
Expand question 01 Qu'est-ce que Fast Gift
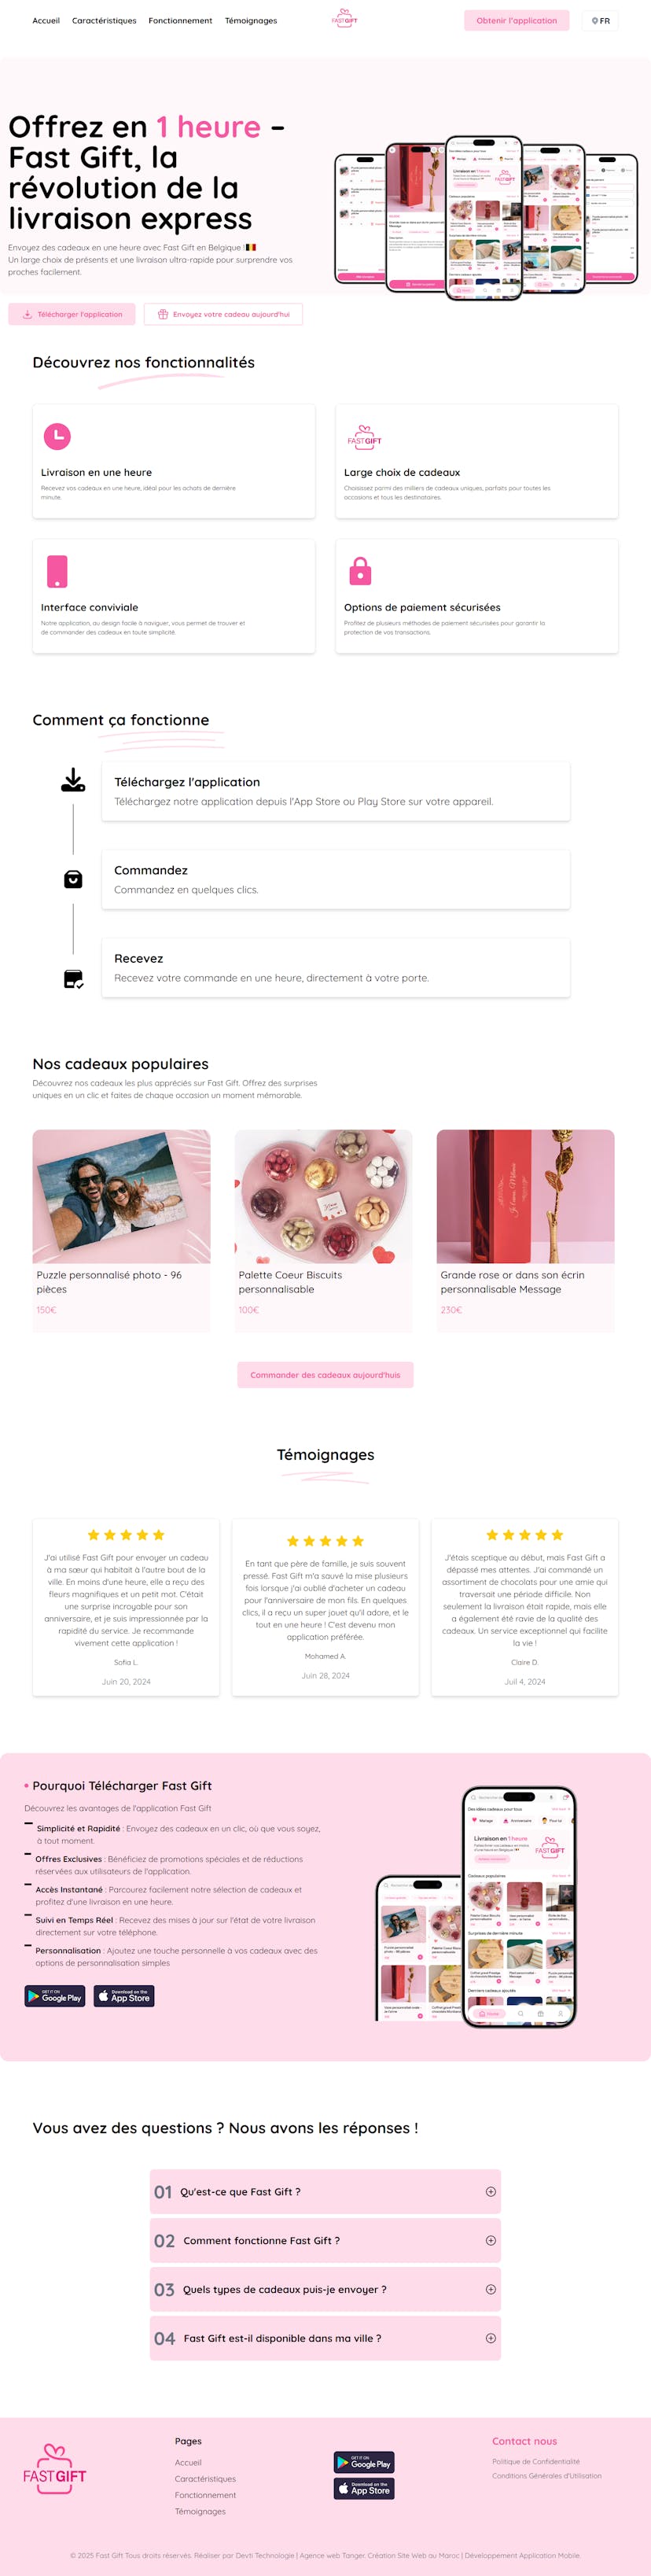tap(325, 2191)
